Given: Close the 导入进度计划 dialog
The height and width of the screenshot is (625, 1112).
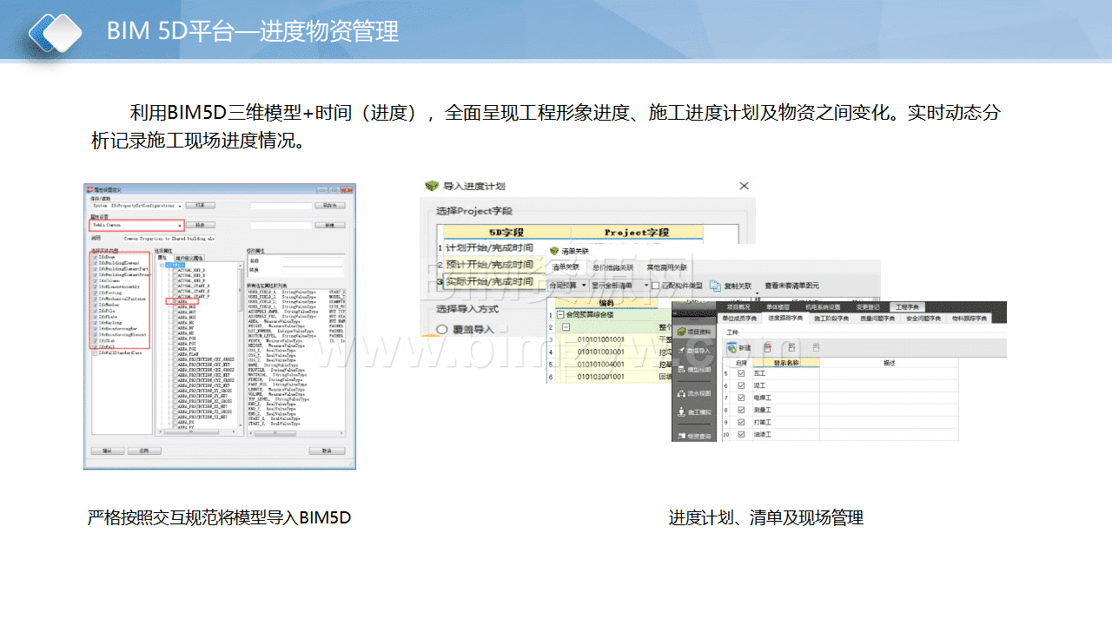Looking at the screenshot, I should (x=745, y=186).
